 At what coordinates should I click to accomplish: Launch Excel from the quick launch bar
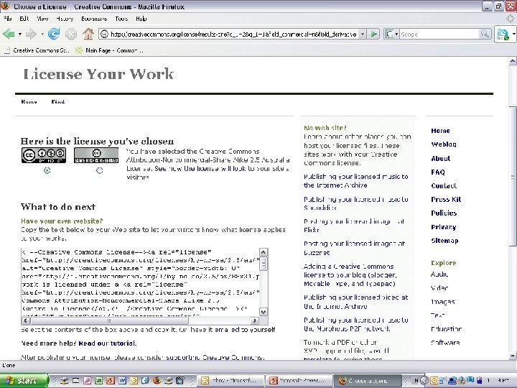coord(98,380)
